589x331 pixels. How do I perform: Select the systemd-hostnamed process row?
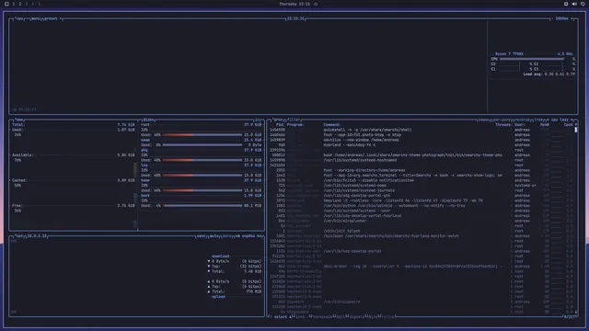422,160
